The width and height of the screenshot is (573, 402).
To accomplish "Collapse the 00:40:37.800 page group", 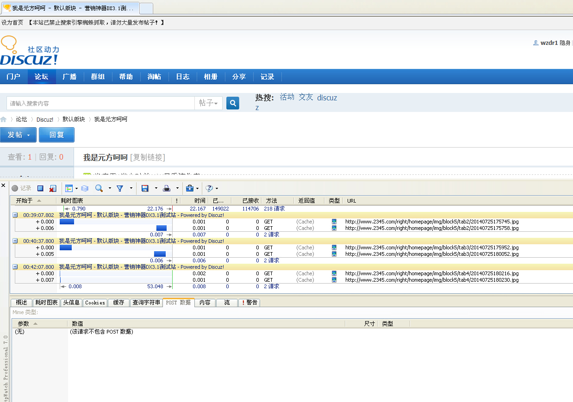I will 15,241.
